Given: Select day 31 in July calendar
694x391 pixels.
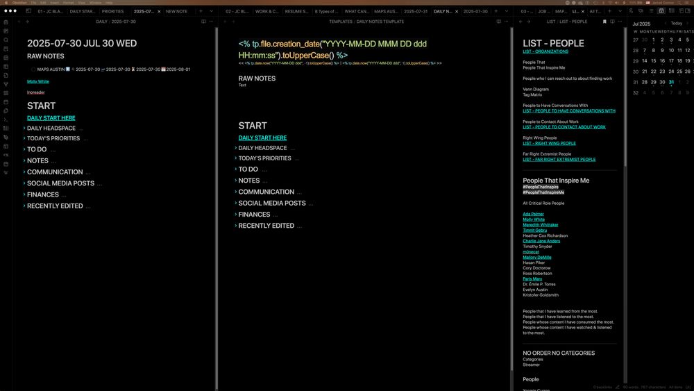Looking at the screenshot, I should pos(671,82).
